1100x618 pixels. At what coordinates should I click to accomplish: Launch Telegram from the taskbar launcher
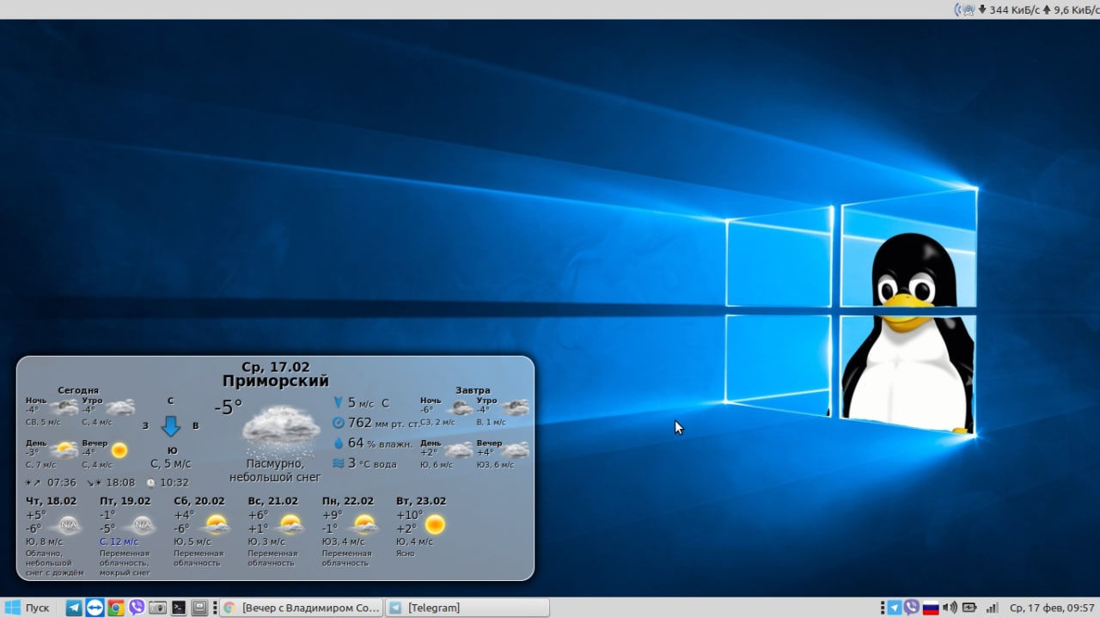[74, 608]
